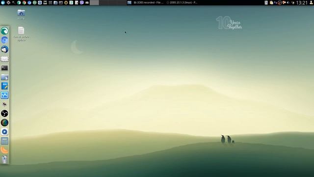Image resolution: width=314 pixels, height=177 pixels.
Task: Open the Home folder desktop icon
Action: click(21, 13)
